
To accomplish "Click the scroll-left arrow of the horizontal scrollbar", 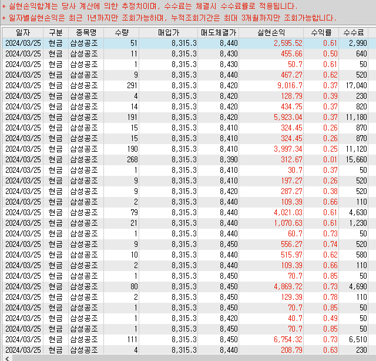I will point(7,359).
